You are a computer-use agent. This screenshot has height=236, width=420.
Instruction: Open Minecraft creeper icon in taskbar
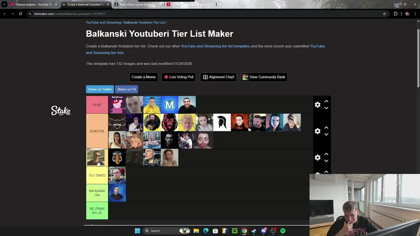pyautogui.click(x=235, y=231)
